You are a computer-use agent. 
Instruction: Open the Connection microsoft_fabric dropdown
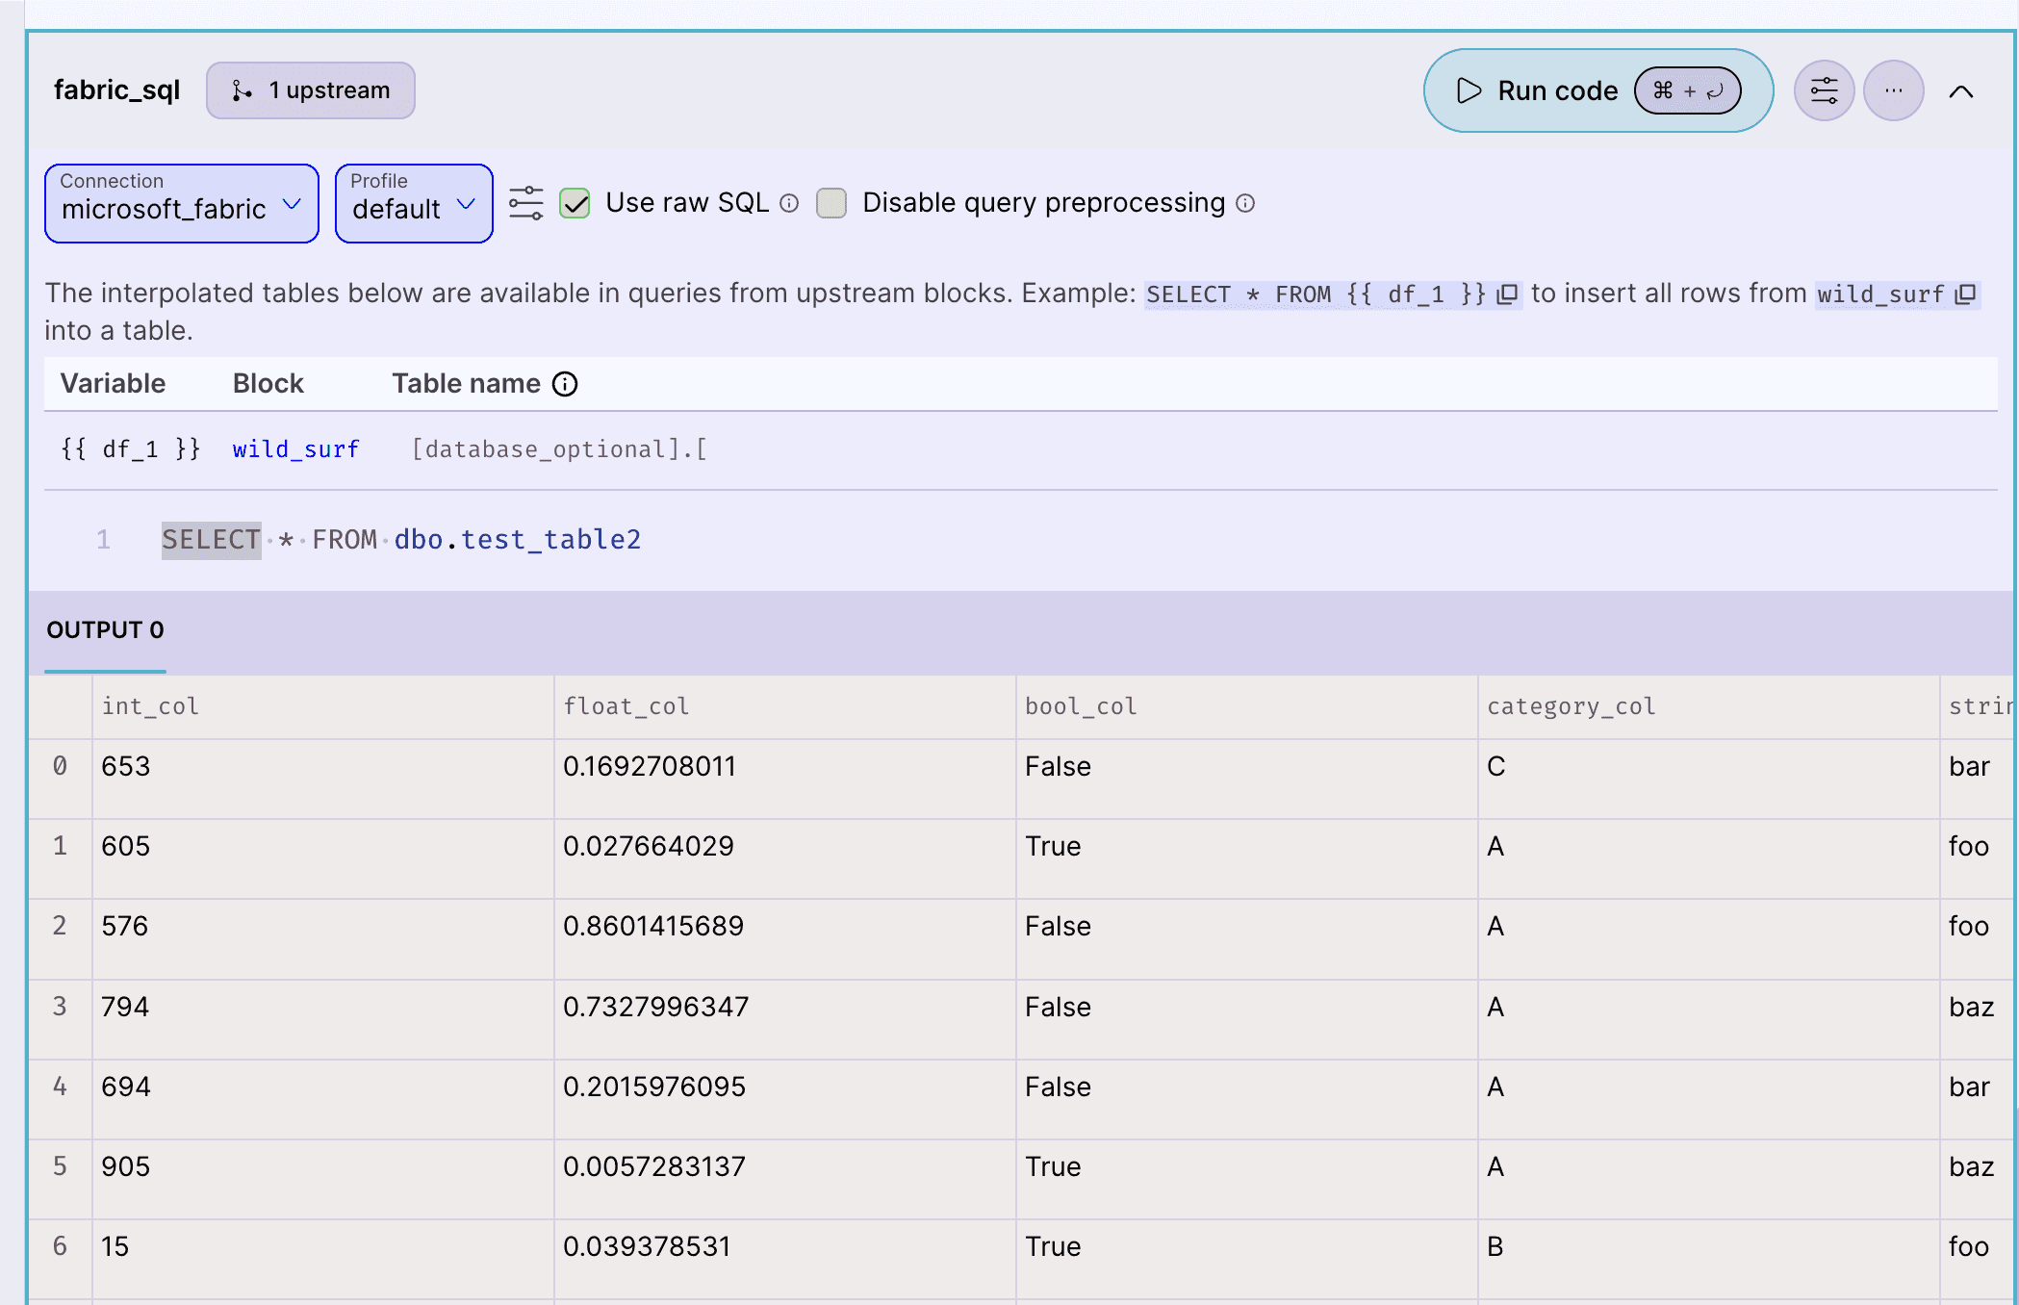tap(181, 203)
